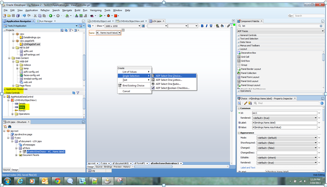The image size is (327, 187).
Task: Choose ADF Select One Listbox menu item
Action: coord(174,80)
